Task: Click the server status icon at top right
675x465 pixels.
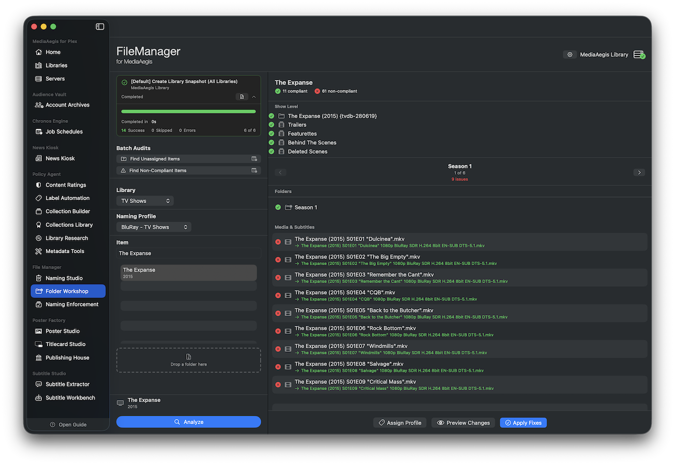Action: [x=639, y=55]
